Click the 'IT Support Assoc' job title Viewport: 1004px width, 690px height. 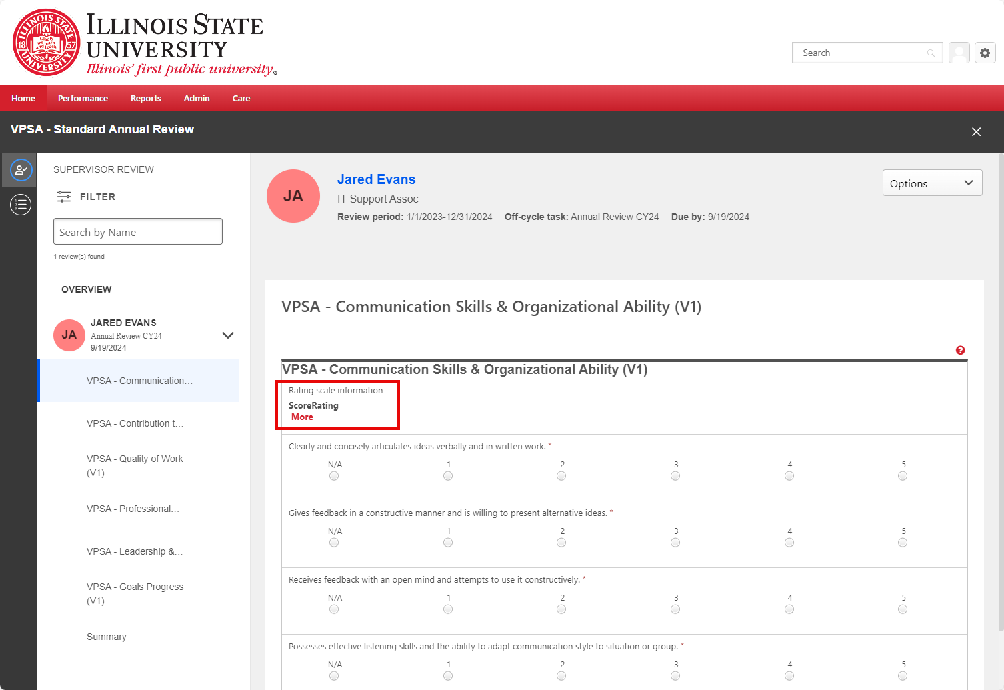click(377, 199)
